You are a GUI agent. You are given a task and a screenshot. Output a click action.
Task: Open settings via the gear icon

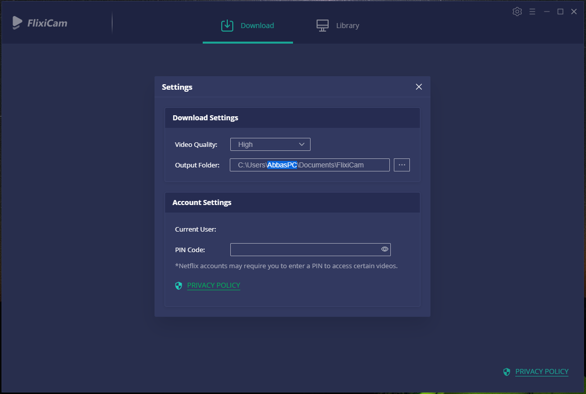(517, 12)
